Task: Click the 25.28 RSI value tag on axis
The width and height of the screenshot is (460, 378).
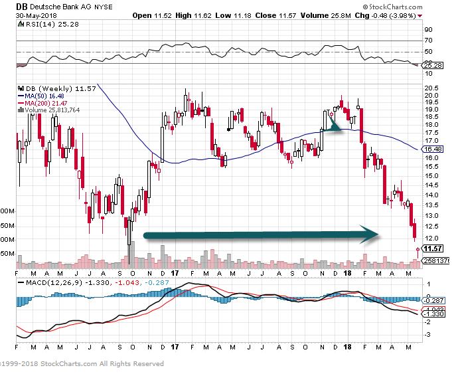Action: click(433, 66)
